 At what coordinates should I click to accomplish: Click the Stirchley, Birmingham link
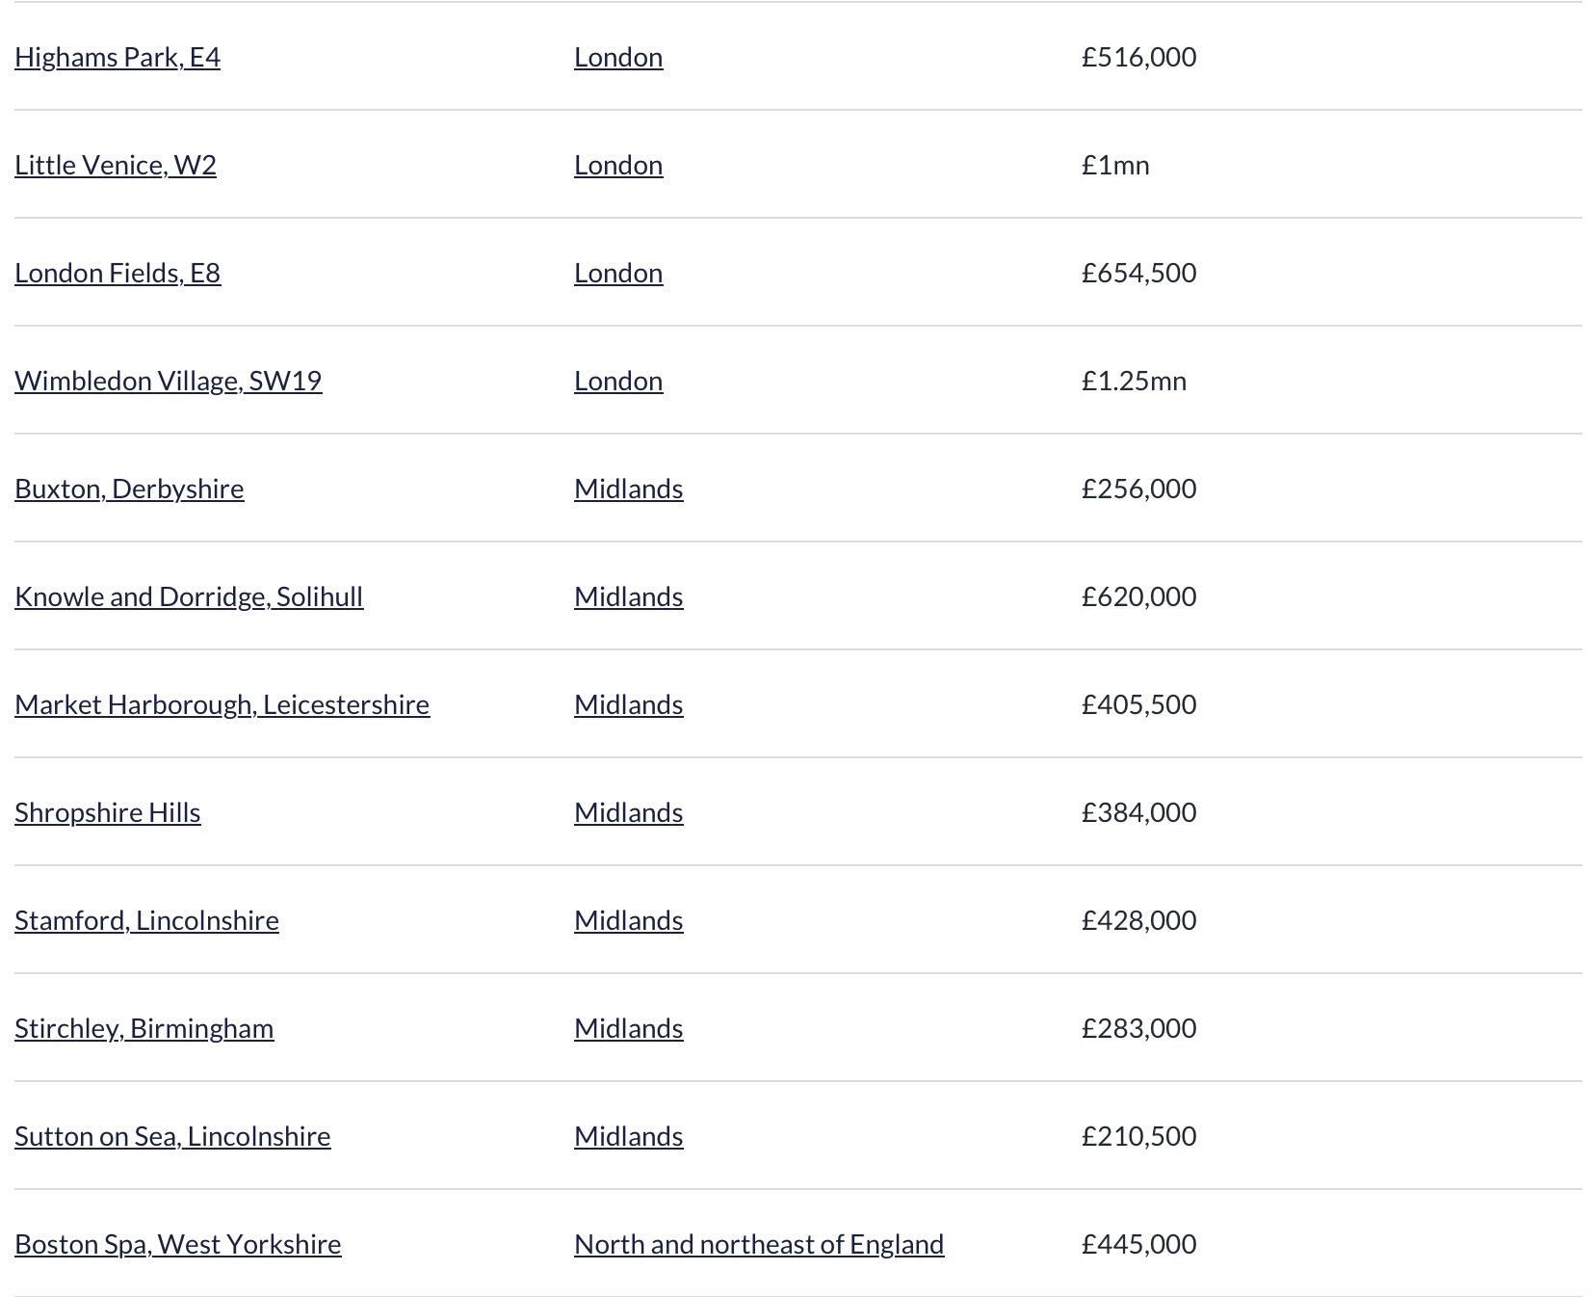pos(144,1029)
